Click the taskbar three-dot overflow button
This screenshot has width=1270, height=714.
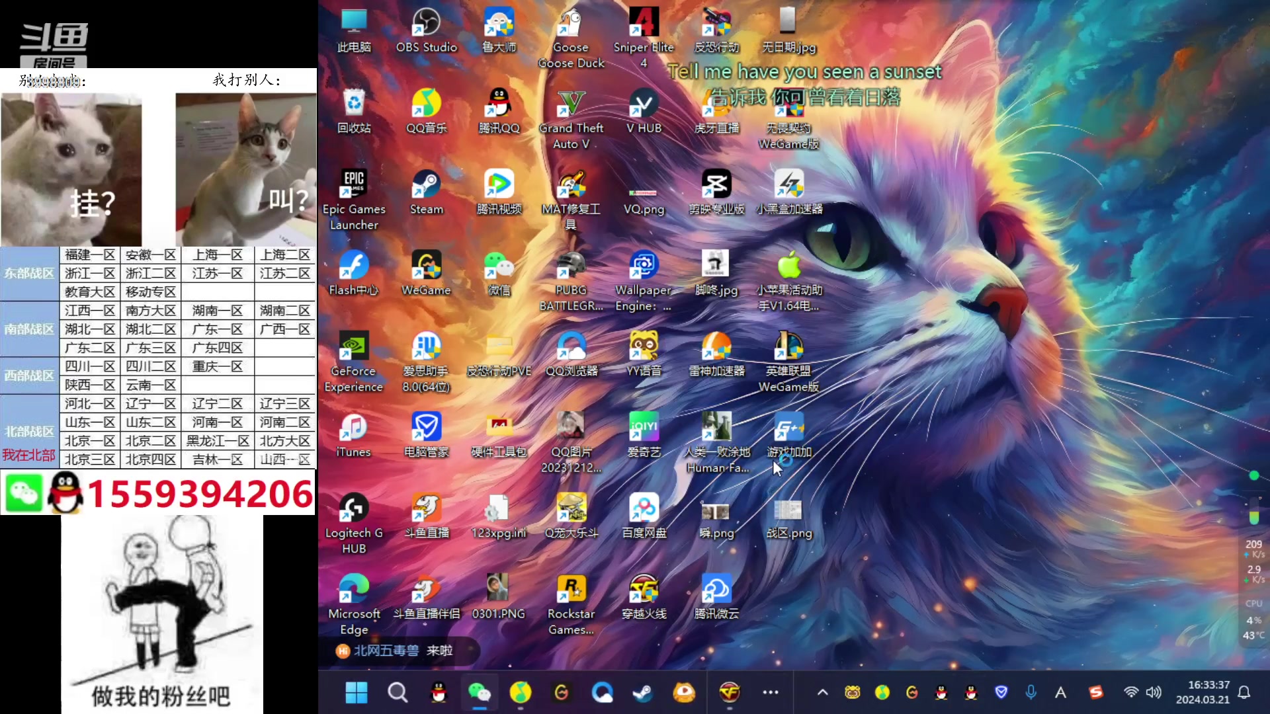click(771, 692)
